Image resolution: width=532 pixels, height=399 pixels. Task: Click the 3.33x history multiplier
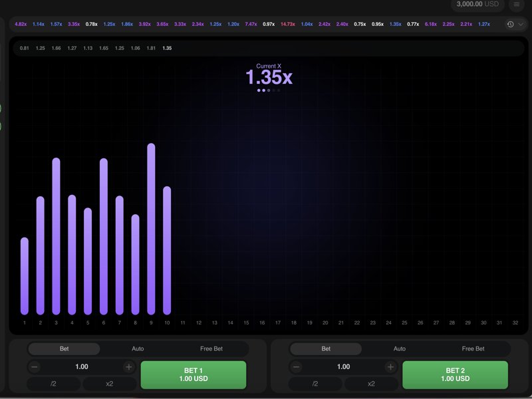pos(180,24)
